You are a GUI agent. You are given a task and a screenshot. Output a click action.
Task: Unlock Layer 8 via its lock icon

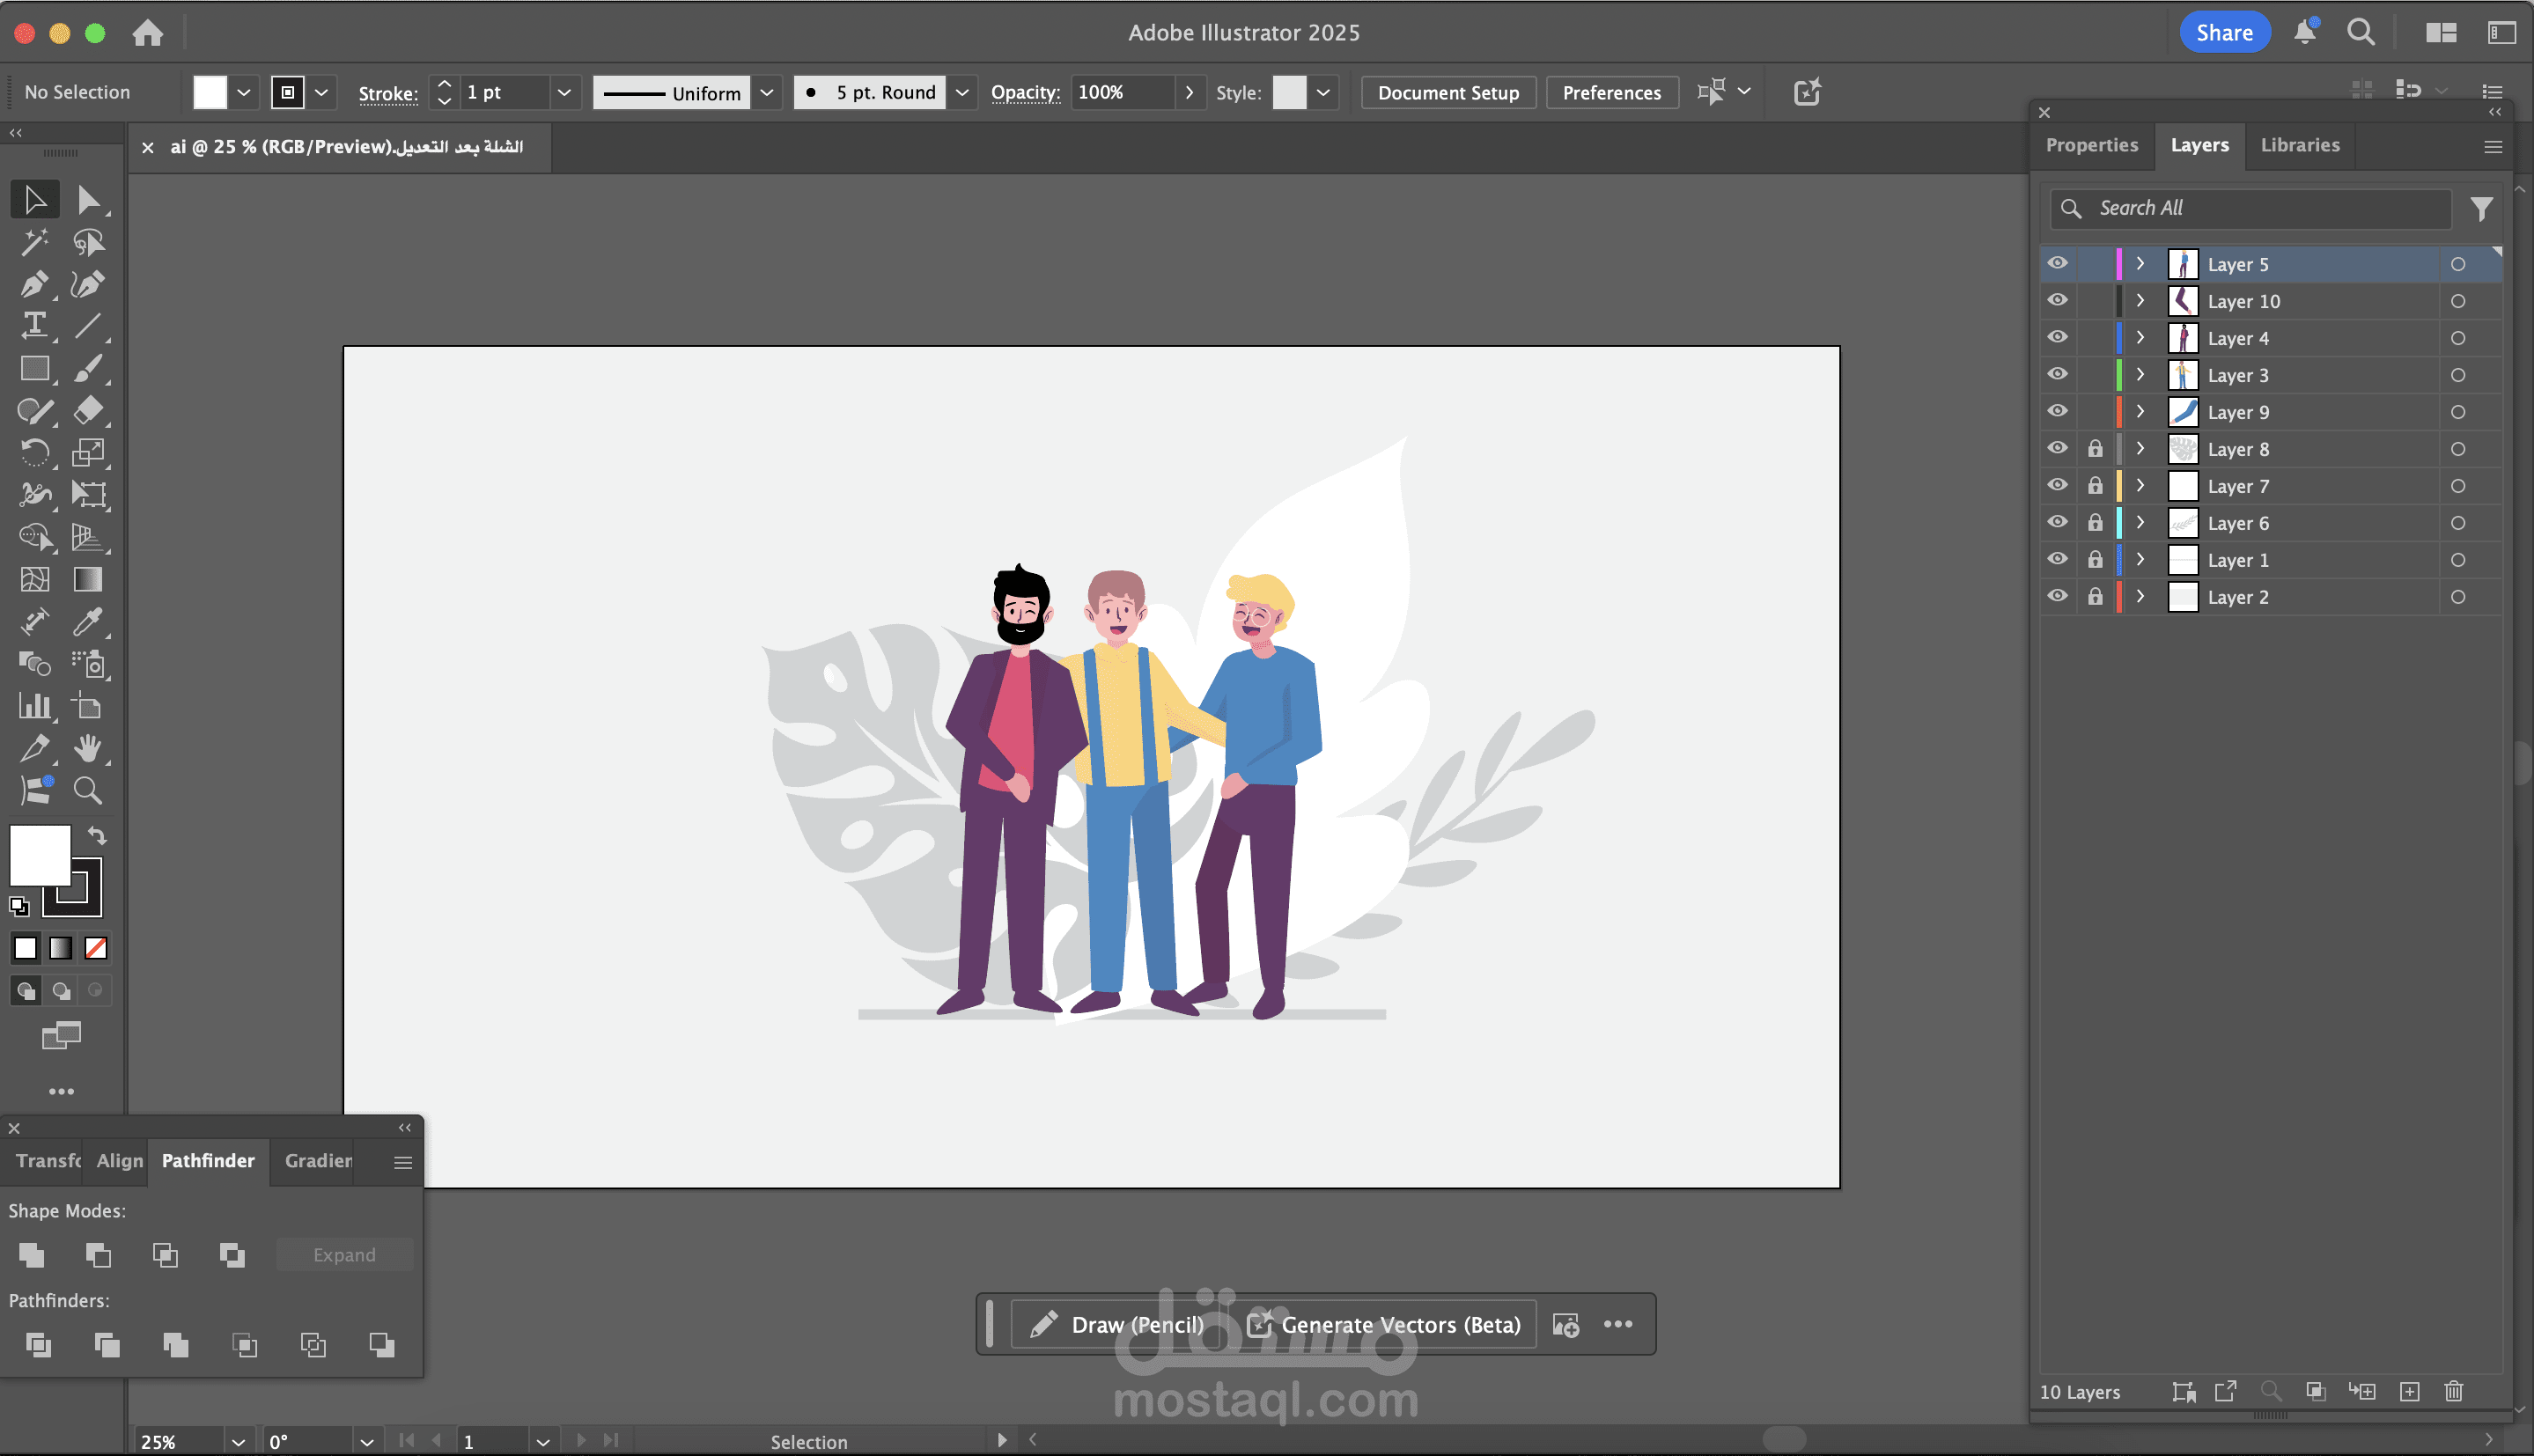tap(2095, 449)
